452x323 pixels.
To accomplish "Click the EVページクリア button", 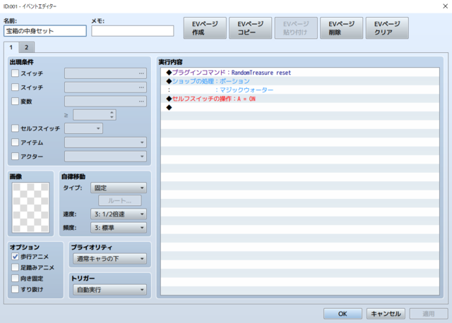I will 387,28.
